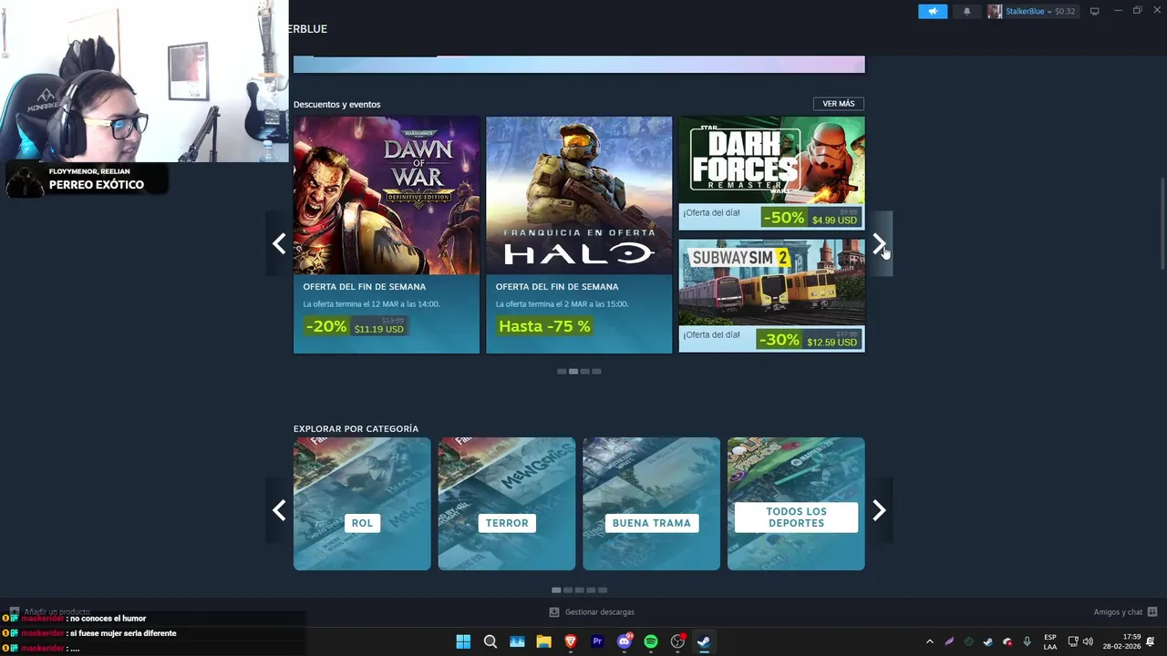This screenshot has width=1167, height=656.
Task: Open the monitor widget taskbar icon
Action: click(517, 641)
